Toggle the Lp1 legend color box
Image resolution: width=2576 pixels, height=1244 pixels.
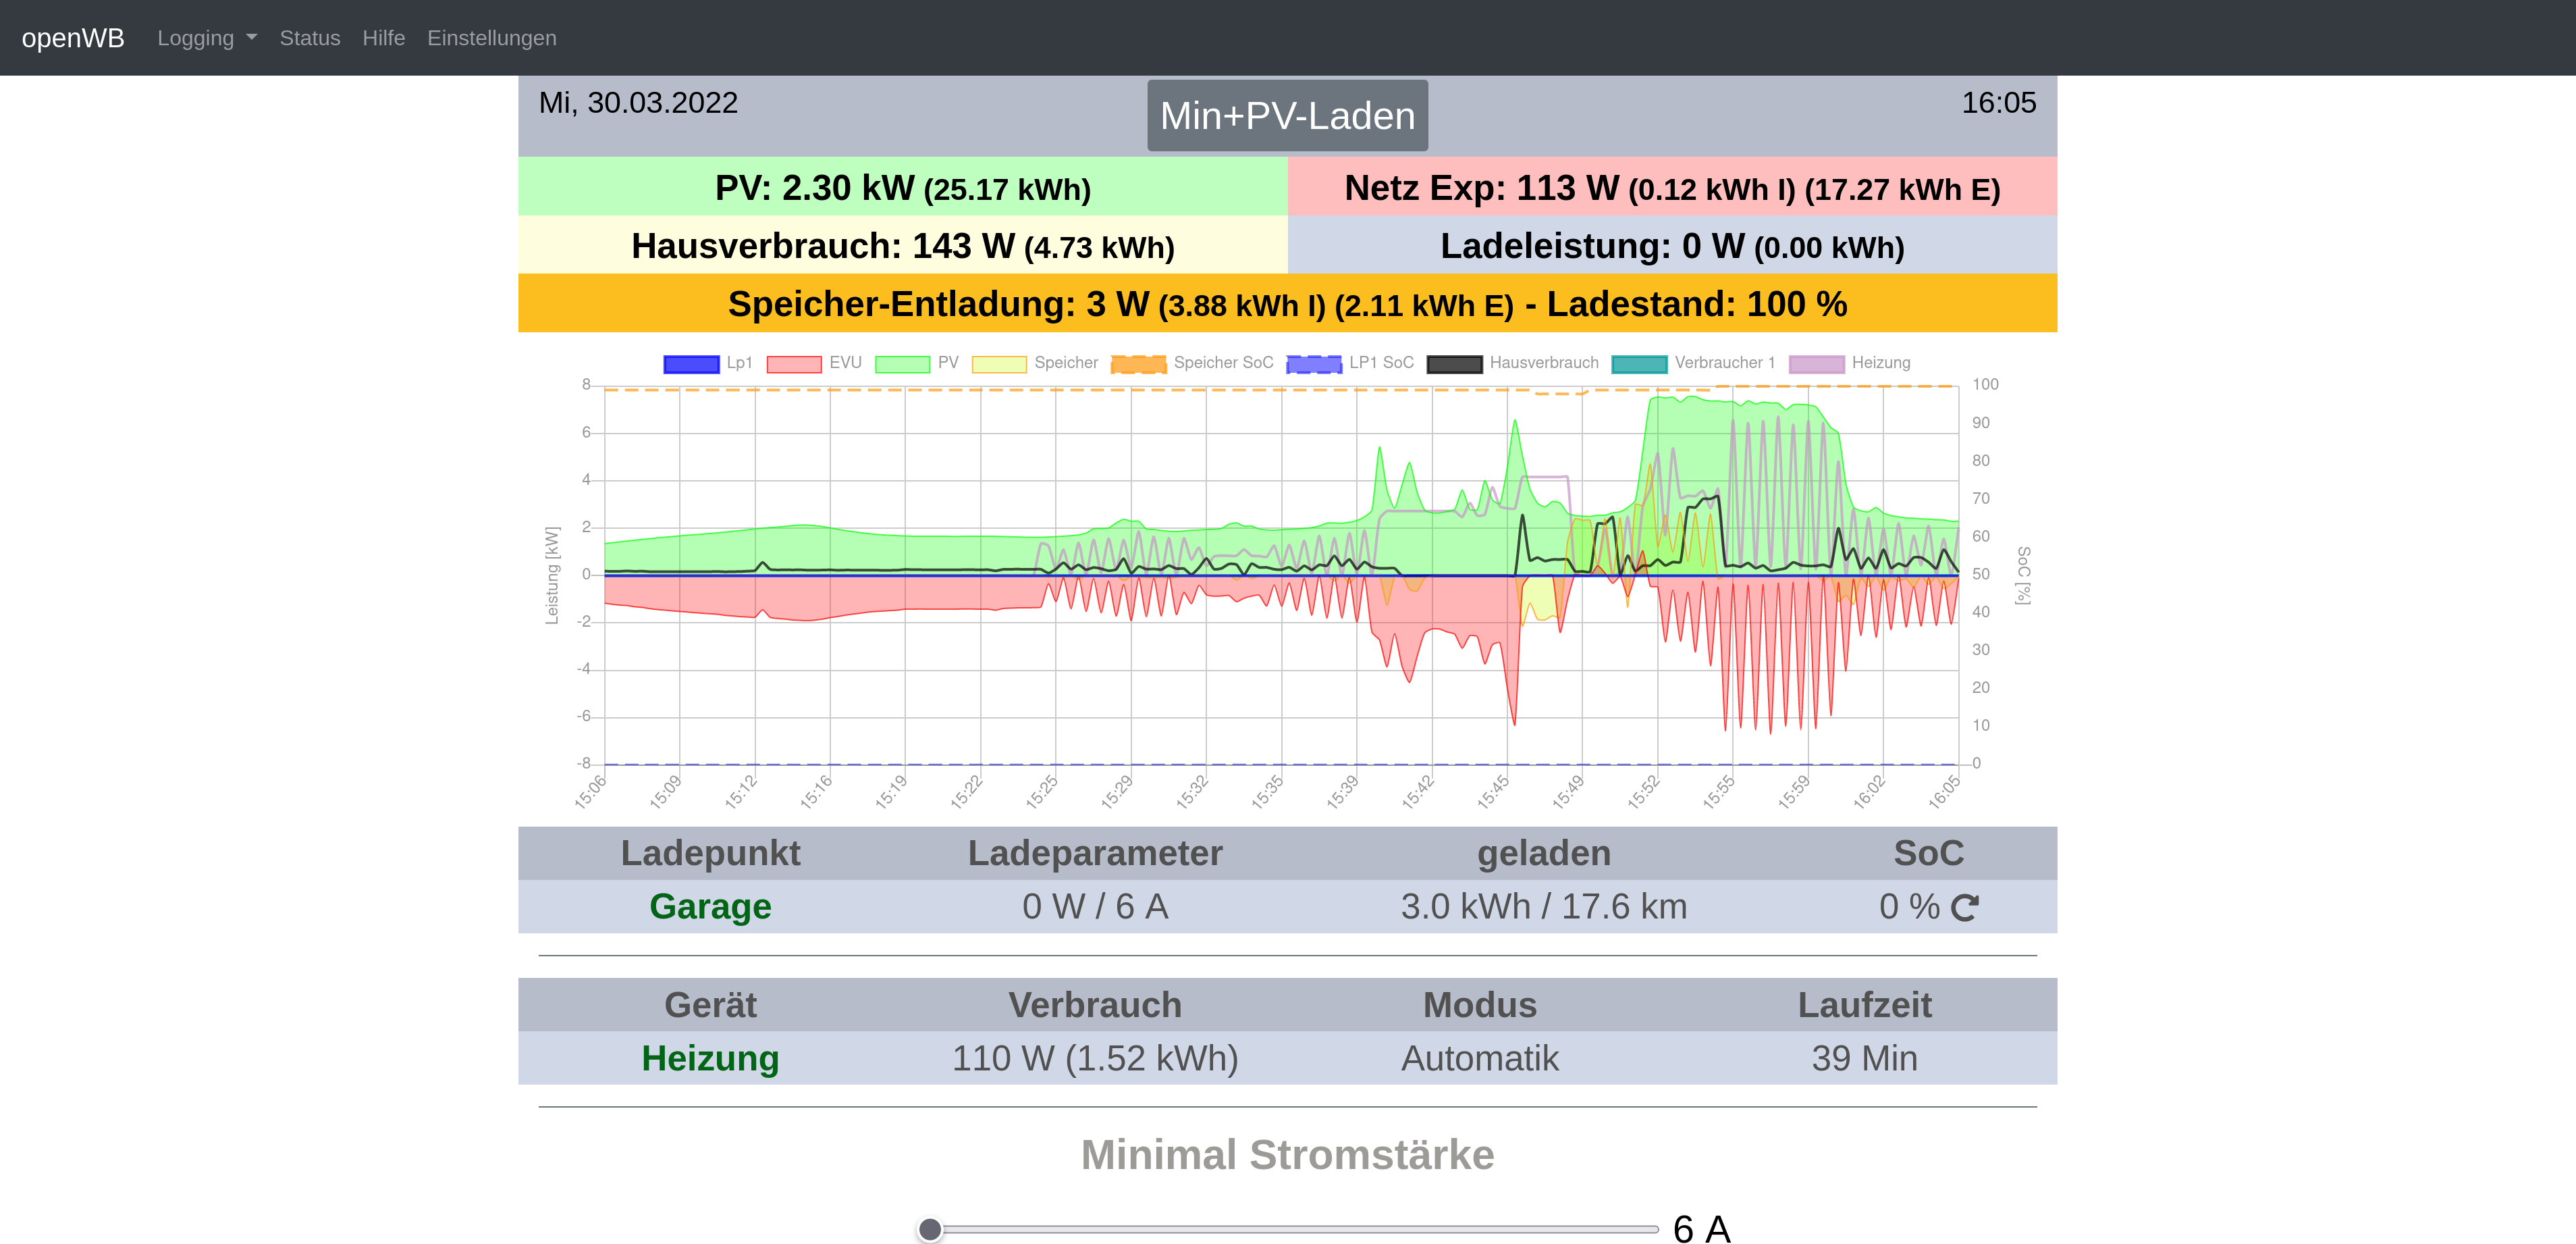coord(691,363)
